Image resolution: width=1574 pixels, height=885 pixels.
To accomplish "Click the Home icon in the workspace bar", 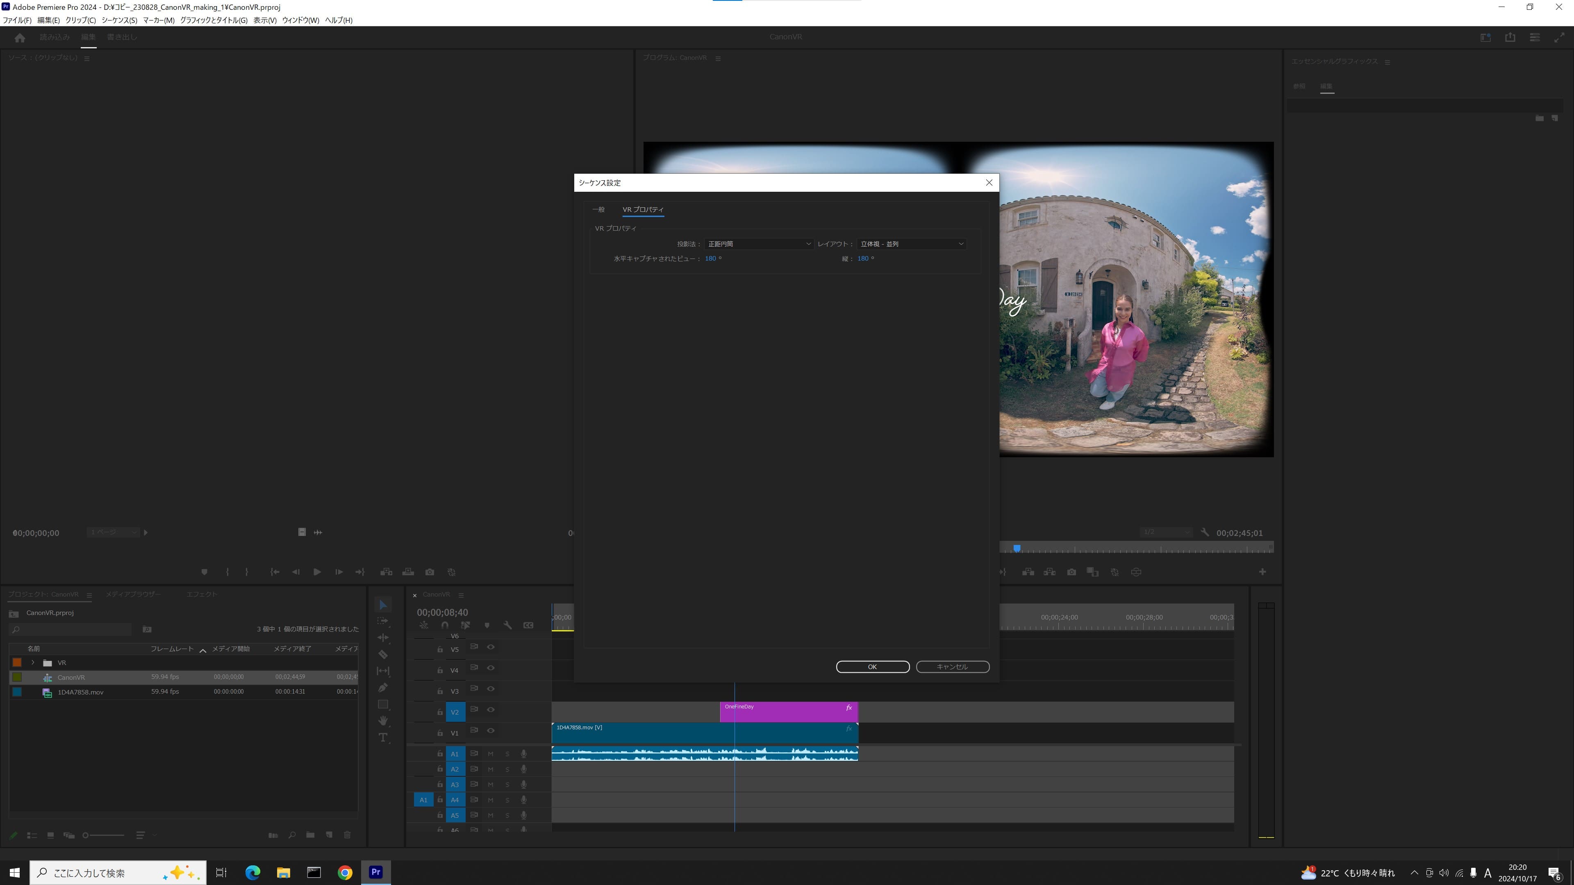I will click(20, 37).
